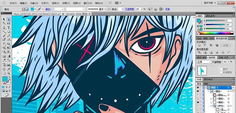Select the Pen tool

pos(4,28)
